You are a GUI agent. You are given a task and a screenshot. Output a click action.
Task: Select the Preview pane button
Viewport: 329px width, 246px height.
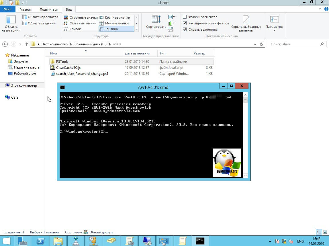pyautogui.click(x=40, y=17)
